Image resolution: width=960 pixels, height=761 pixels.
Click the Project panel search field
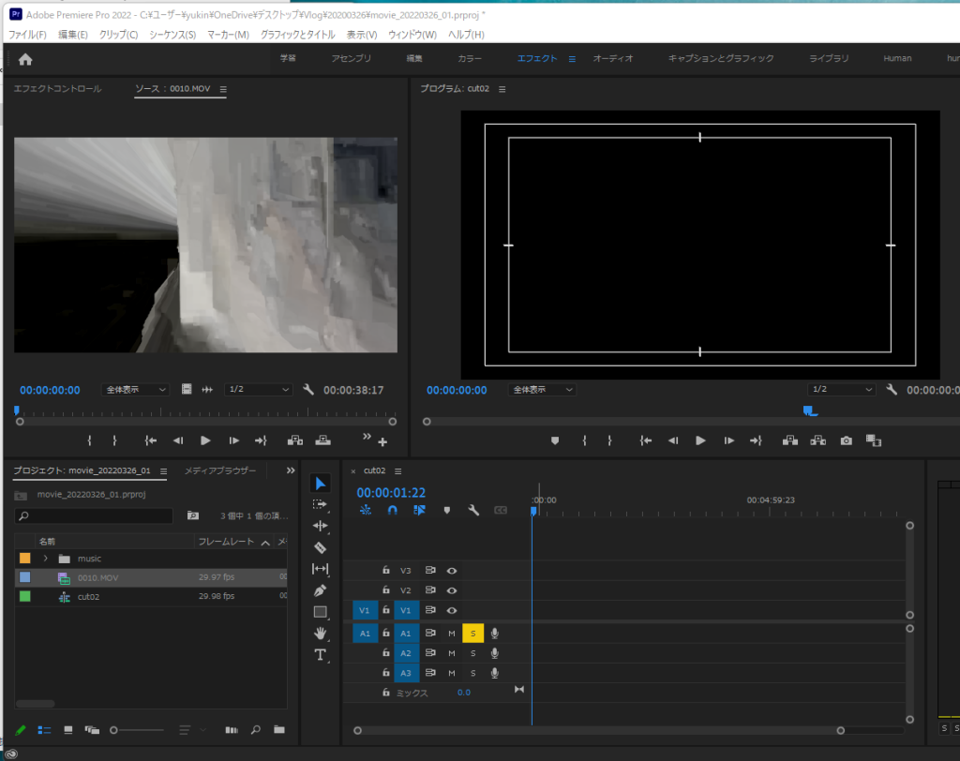pos(94,515)
